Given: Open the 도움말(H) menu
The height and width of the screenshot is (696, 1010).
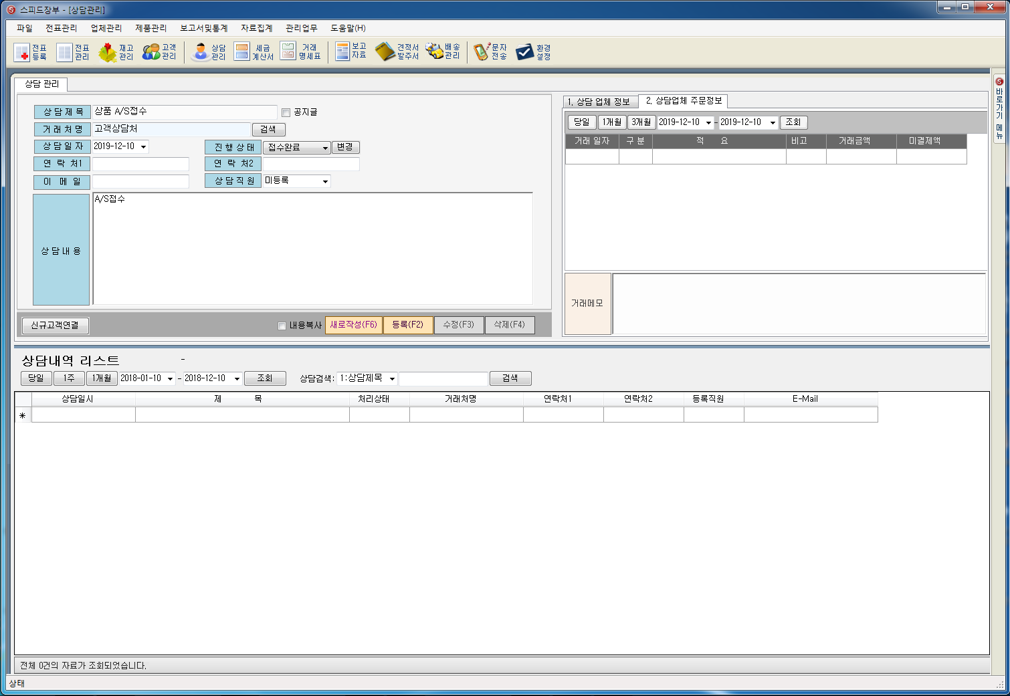Looking at the screenshot, I should (348, 28).
